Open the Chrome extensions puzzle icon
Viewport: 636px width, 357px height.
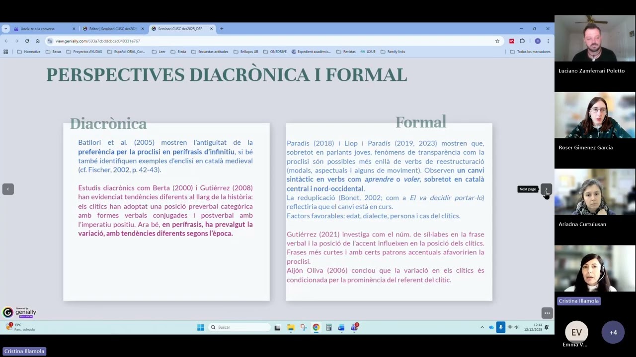click(522, 41)
